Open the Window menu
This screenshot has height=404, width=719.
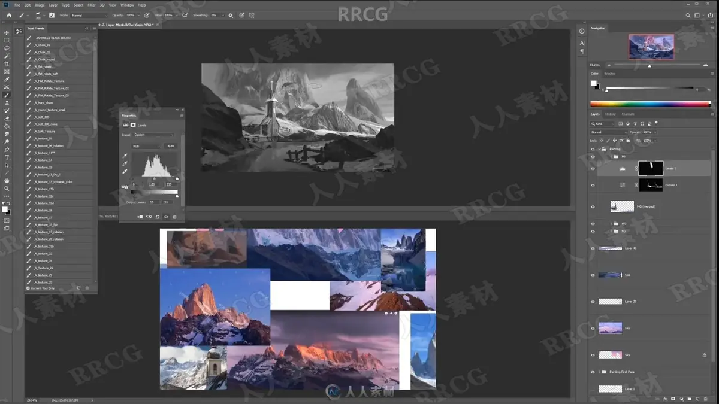pyautogui.click(x=127, y=5)
